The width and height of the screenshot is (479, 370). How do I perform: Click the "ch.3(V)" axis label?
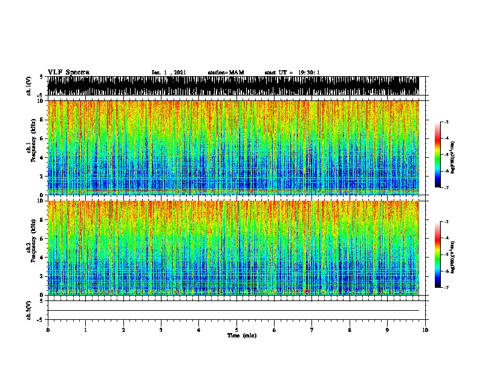click(28, 311)
